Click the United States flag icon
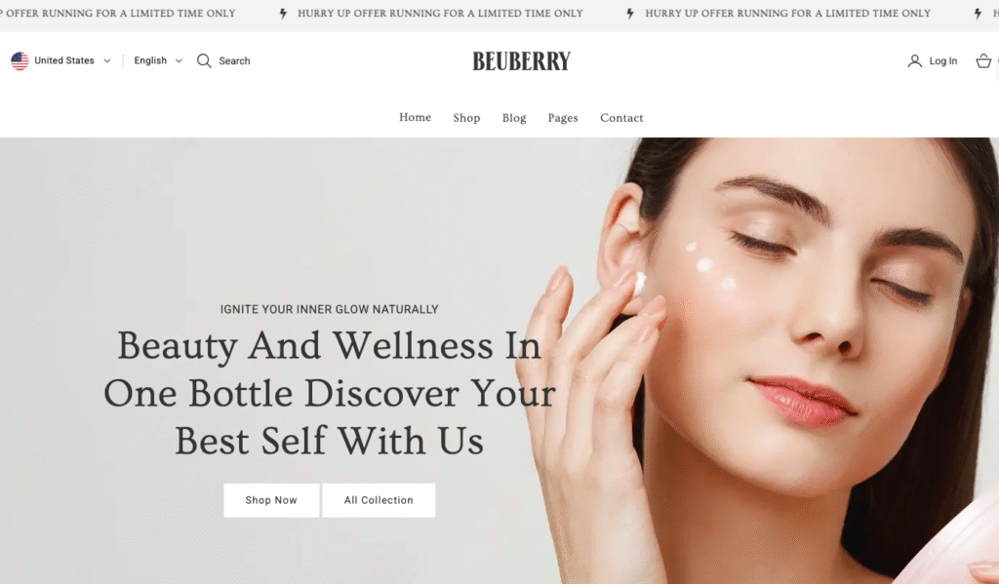This screenshot has height=584, width=999. point(20,60)
